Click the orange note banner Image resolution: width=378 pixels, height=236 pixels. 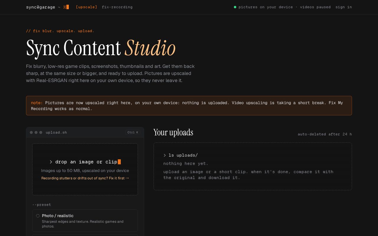[x=189, y=106]
